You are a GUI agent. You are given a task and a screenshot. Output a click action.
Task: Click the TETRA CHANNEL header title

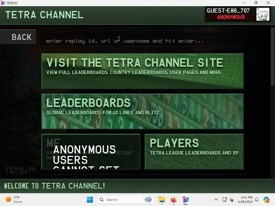click(45, 15)
